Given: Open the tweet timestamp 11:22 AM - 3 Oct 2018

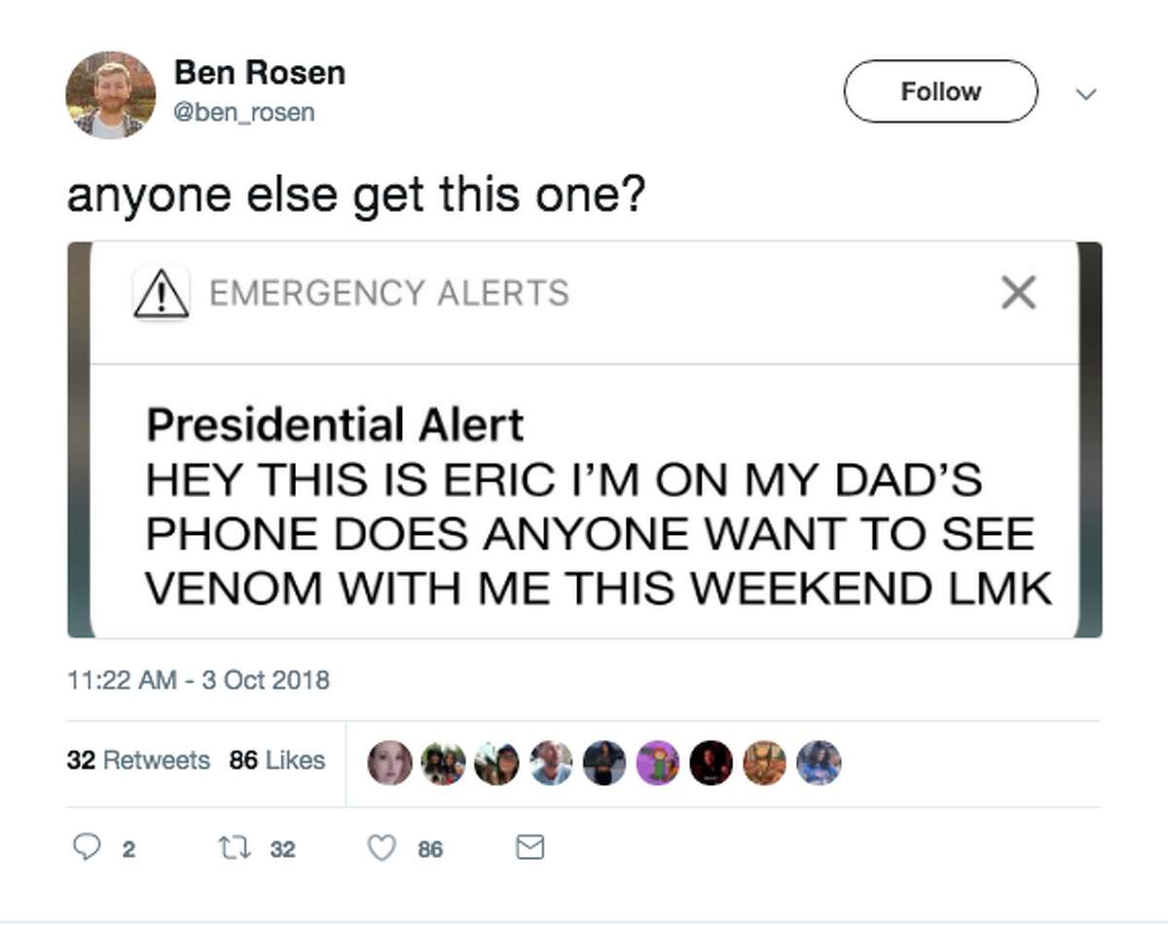Looking at the screenshot, I should point(199,681).
